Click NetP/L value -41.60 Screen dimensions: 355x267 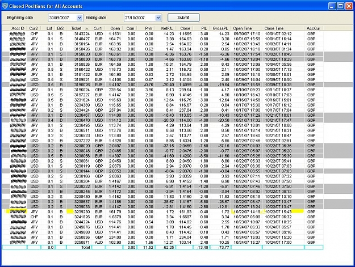(168, 156)
